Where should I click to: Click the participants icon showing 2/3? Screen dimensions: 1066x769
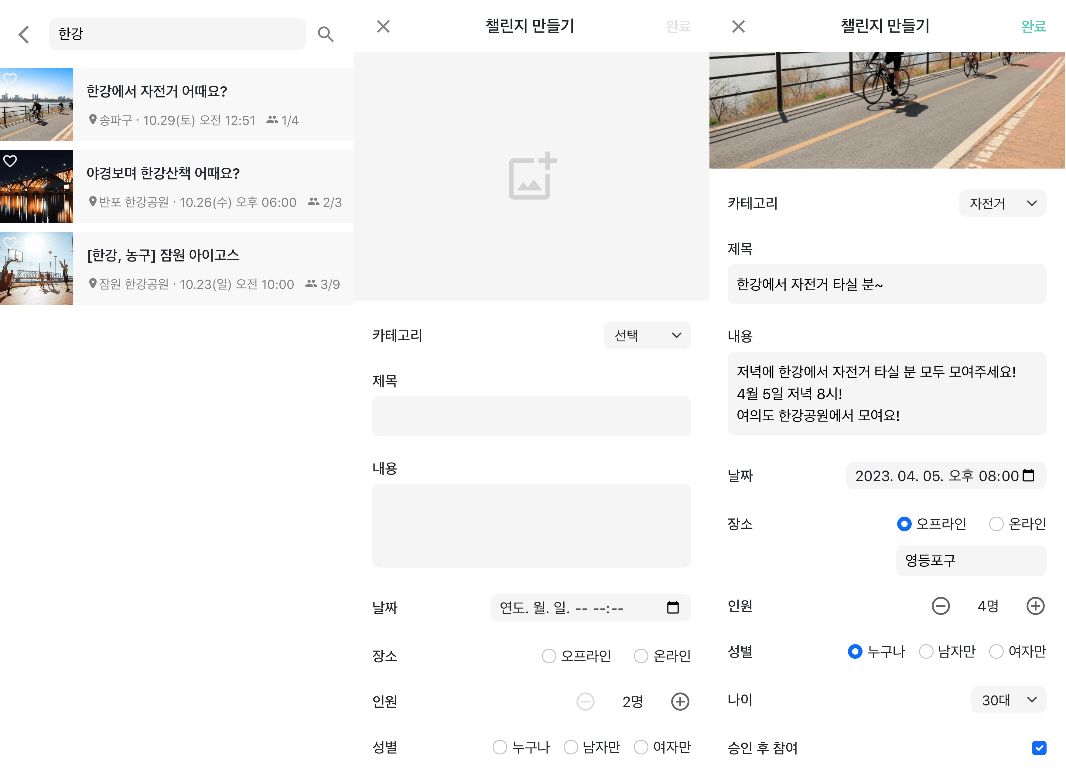point(313,202)
